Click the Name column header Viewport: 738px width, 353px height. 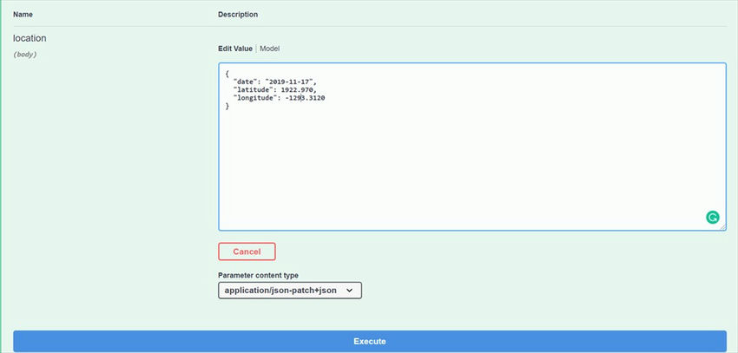point(23,15)
